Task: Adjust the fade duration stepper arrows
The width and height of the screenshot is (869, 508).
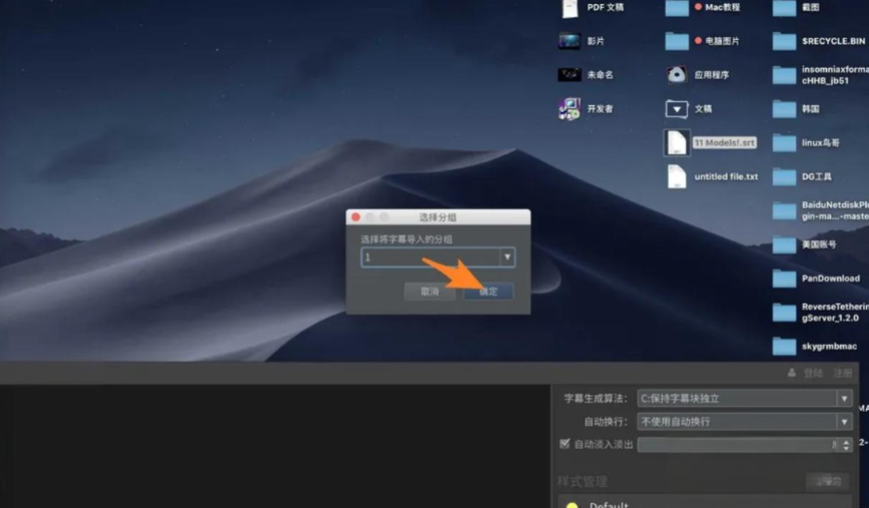Action: pyautogui.click(x=847, y=445)
